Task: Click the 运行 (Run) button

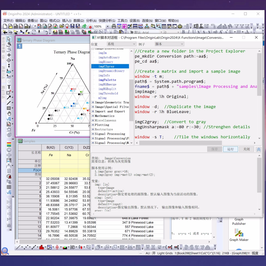Action: pyautogui.click(x=230, y=149)
